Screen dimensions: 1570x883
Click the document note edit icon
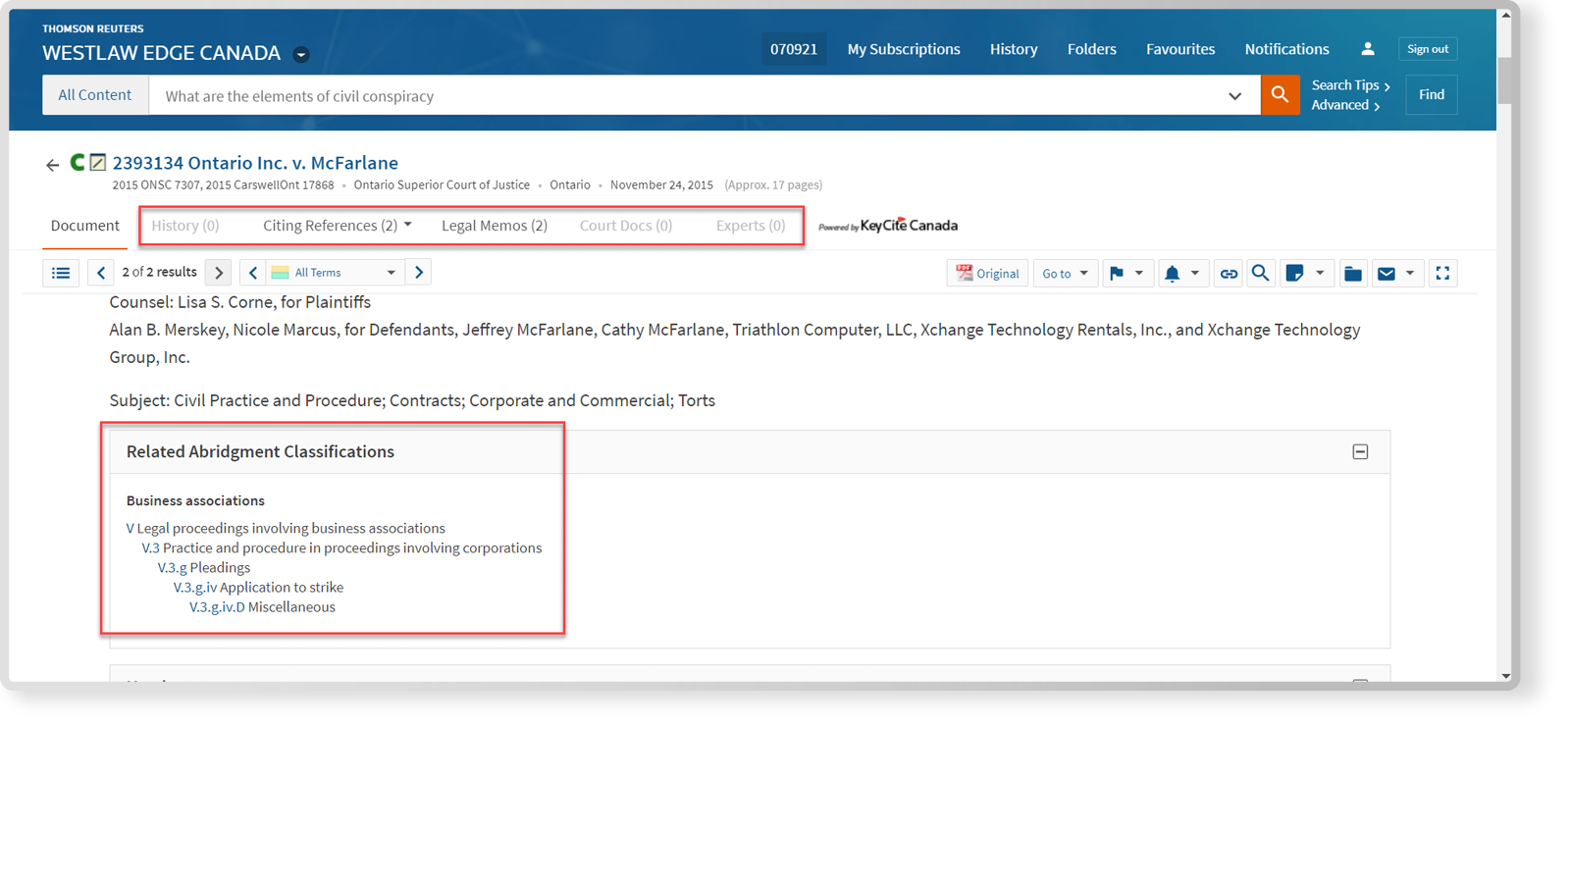pos(97,162)
